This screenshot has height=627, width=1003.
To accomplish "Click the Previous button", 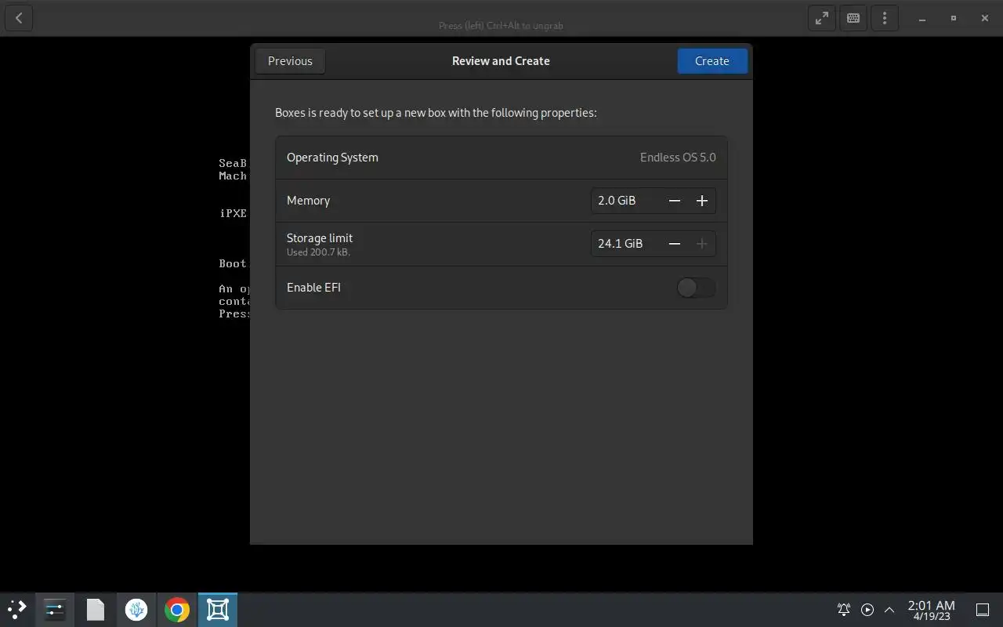I will (290, 61).
